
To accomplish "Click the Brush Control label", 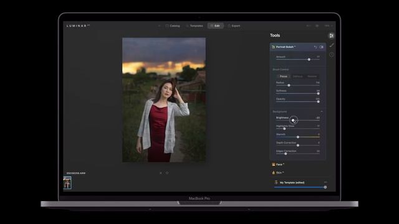I will pyautogui.click(x=281, y=70).
